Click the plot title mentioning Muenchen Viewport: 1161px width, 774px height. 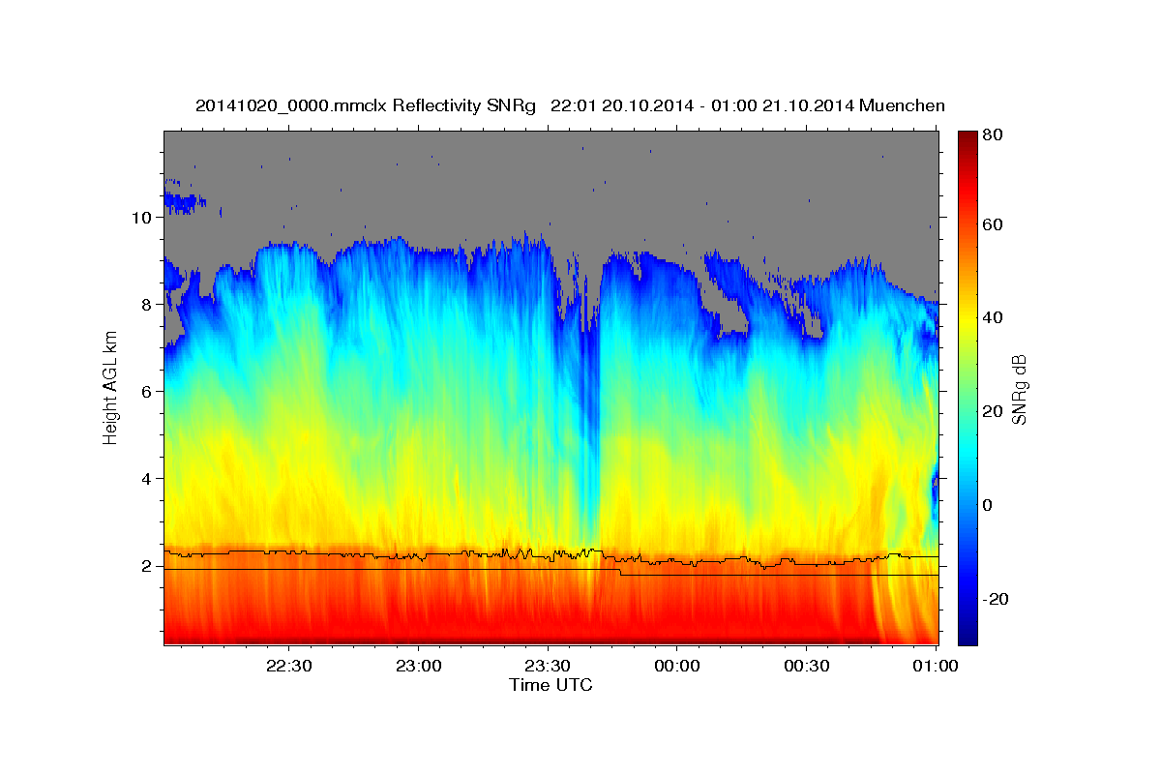coord(570,105)
